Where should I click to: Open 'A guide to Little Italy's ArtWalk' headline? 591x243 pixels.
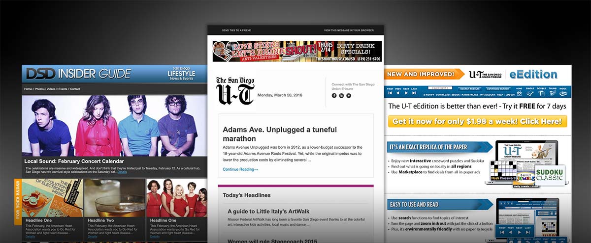268,212
